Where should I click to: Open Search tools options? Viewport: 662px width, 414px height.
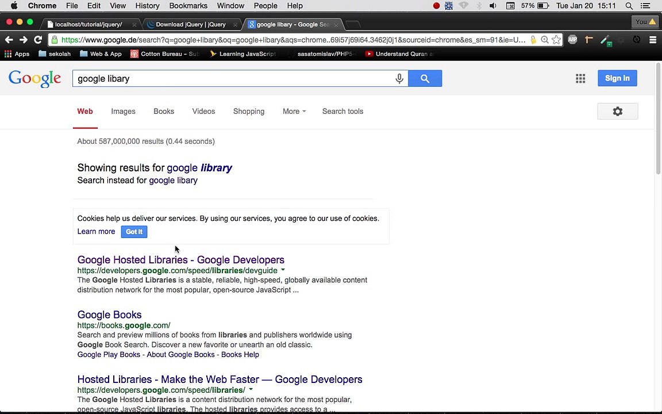pos(343,112)
